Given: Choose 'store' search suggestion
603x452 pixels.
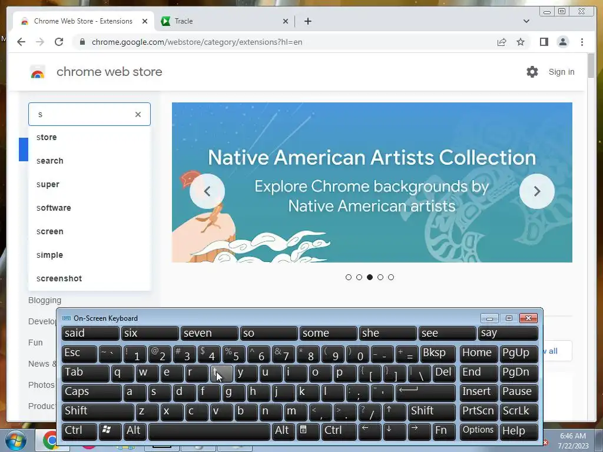Looking at the screenshot, I should 90,137.
